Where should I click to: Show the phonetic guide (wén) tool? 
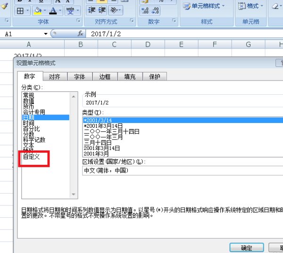pos(70,11)
